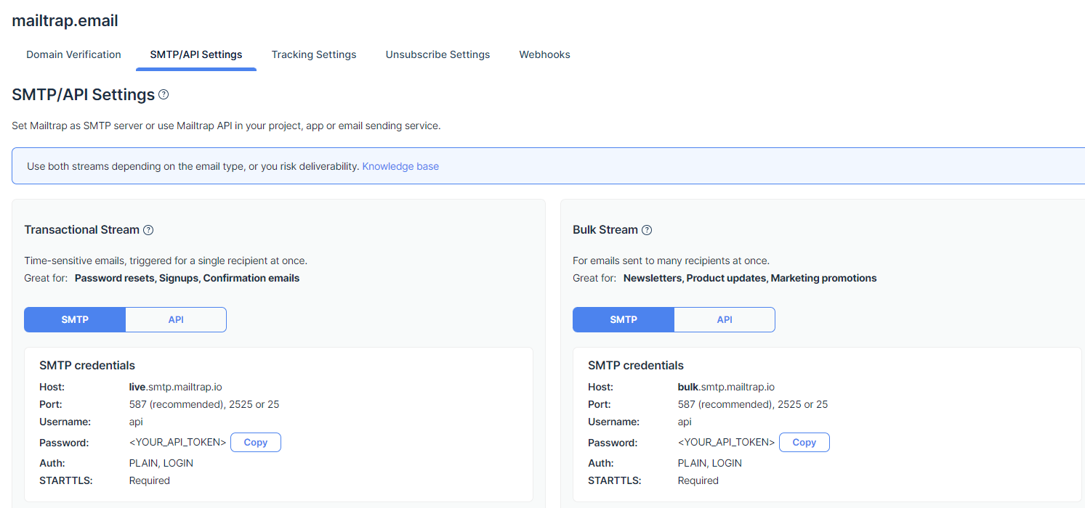Switch Bulk Stream to API mode
Viewport: 1085px width, 508px height.
pos(725,319)
